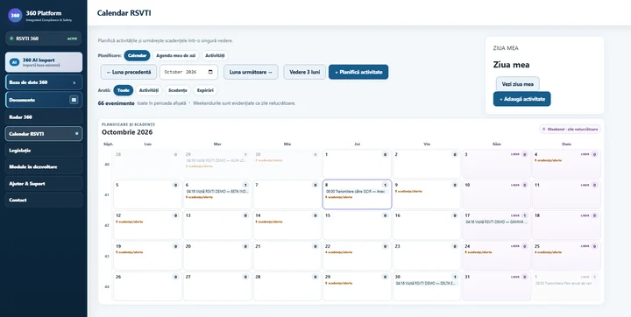This screenshot has width=631, height=317.
Task: Click the scadențe/alerte text on October 12
Action: point(129,222)
